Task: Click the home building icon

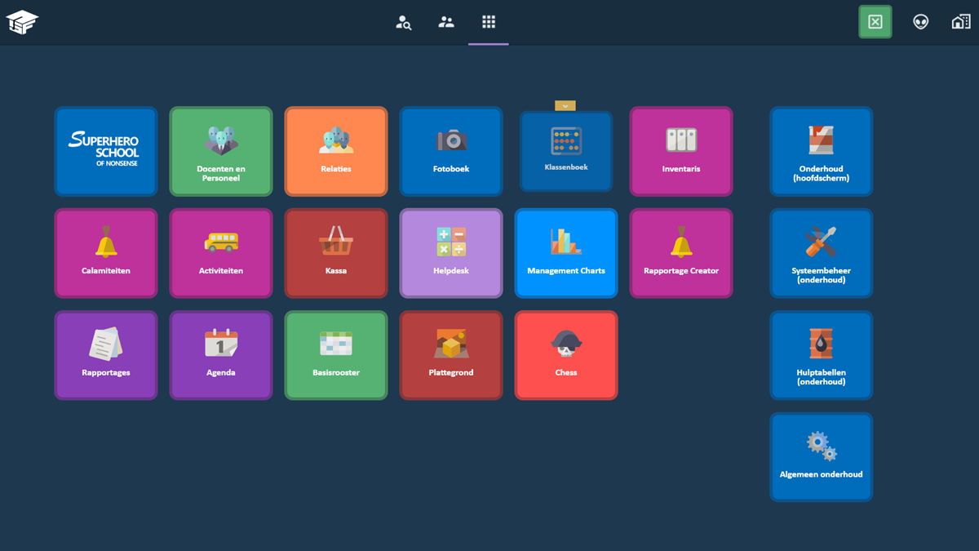Action: [x=961, y=22]
